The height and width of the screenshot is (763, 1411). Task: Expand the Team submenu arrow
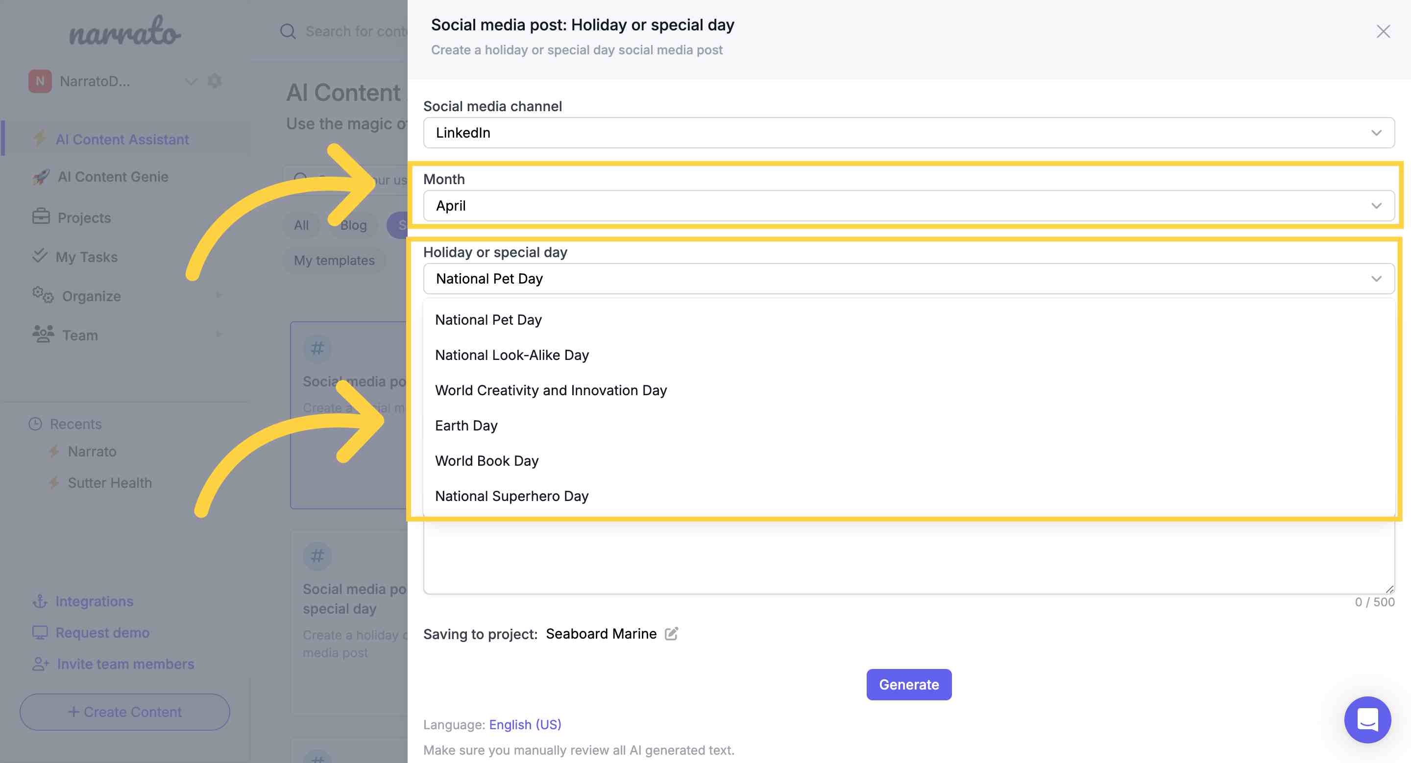pos(219,334)
